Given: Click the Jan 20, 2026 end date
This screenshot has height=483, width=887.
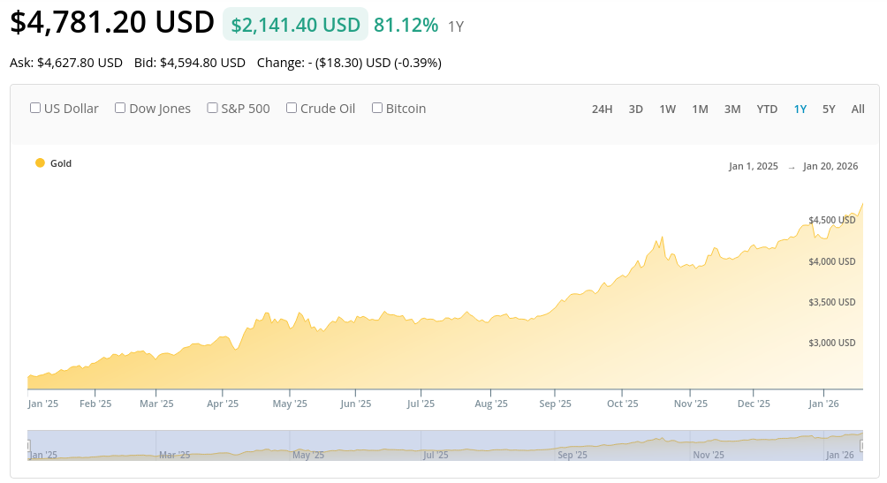Looking at the screenshot, I should click(830, 166).
